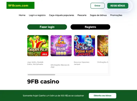This screenshot has height=101, width=137.
Task: Click the Jogo Grátis, Rodada Grátis caption
Action: point(35,63)
